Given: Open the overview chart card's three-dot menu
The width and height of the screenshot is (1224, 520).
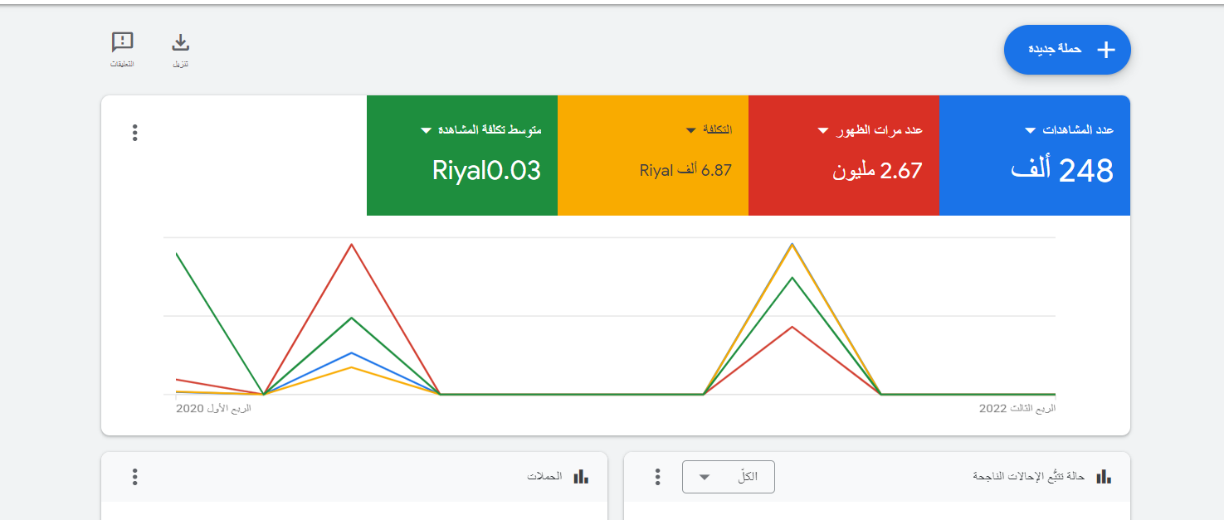Looking at the screenshot, I should (x=135, y=133).
